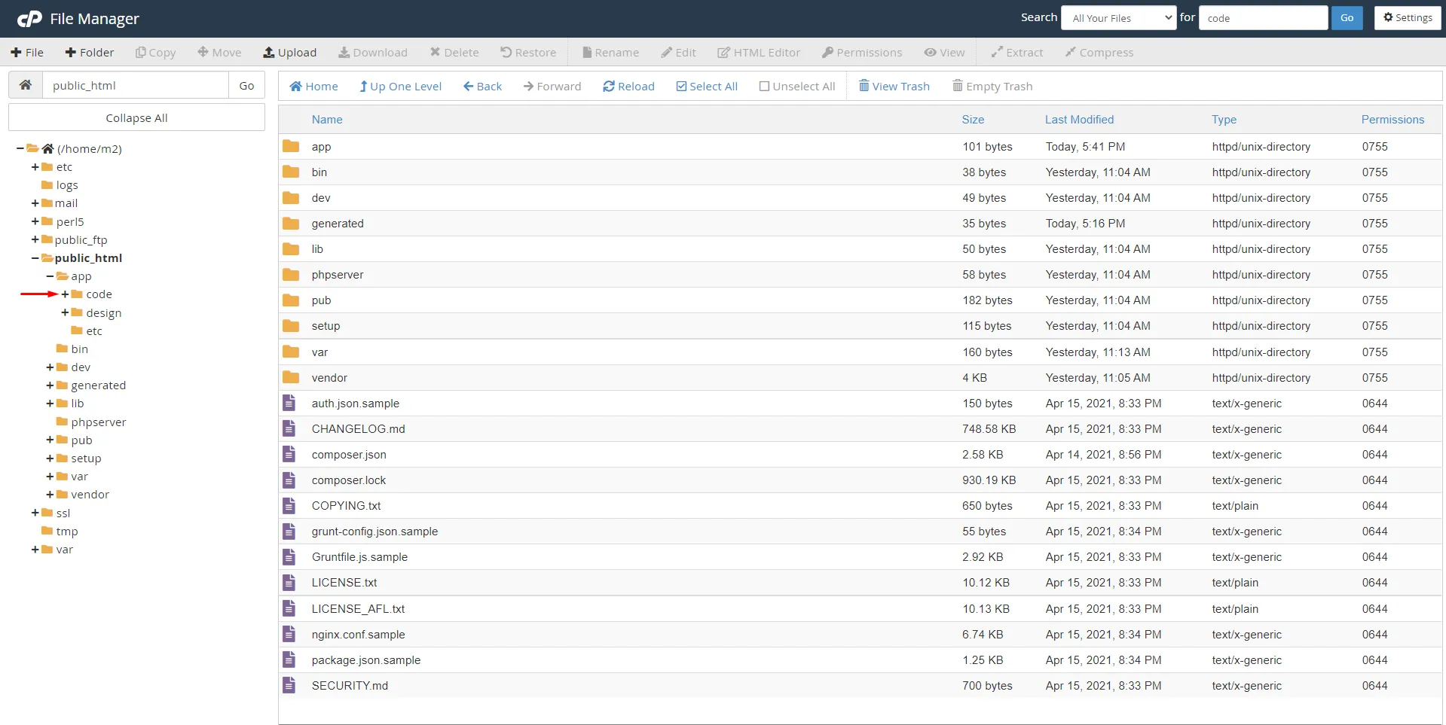Click the cPanel logo

(29, 19)
